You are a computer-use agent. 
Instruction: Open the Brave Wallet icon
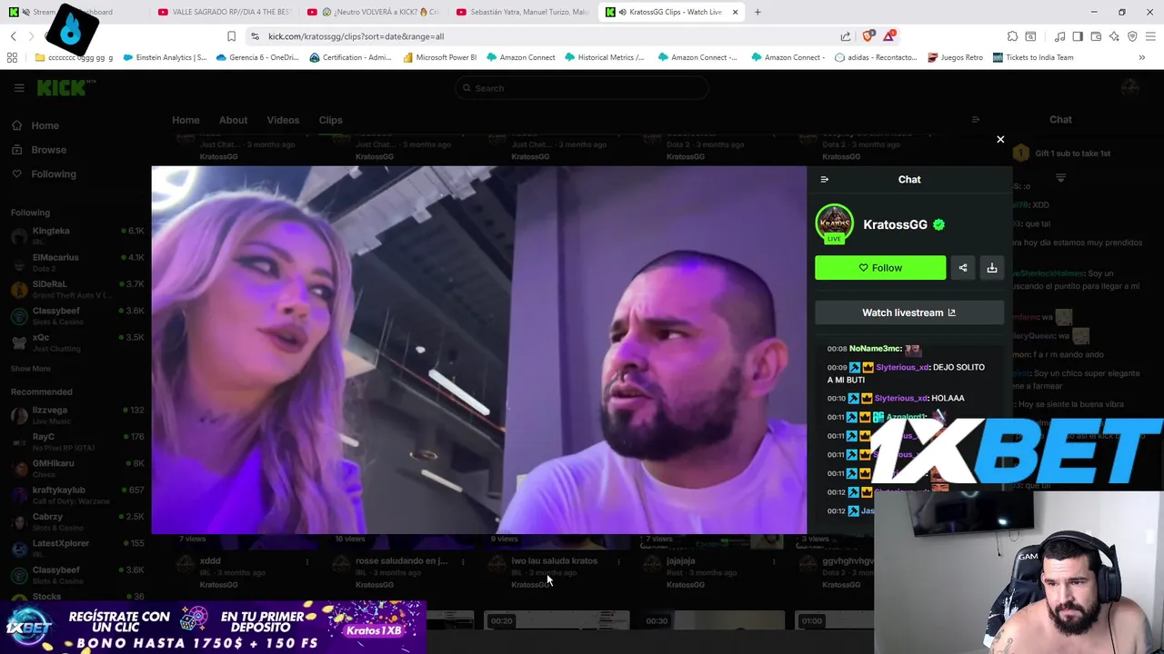tap(1096, 36)
